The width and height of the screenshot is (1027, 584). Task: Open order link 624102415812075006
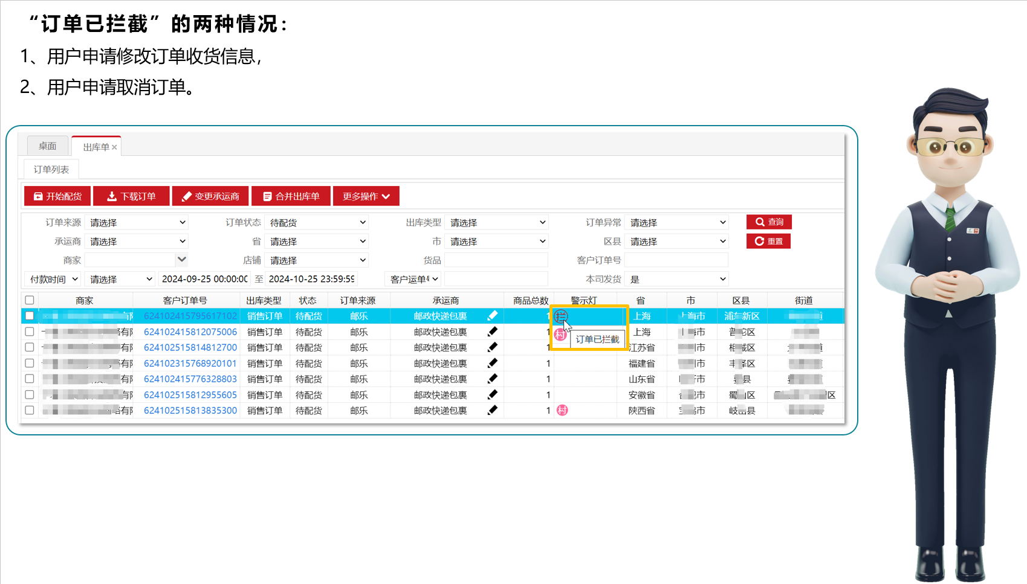[x=190, y=332]
